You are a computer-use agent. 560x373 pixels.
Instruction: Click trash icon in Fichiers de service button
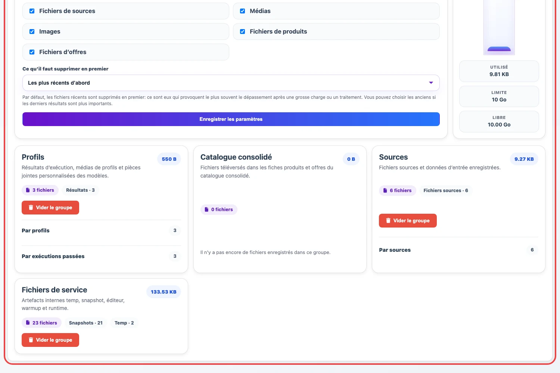click(31, 340)
